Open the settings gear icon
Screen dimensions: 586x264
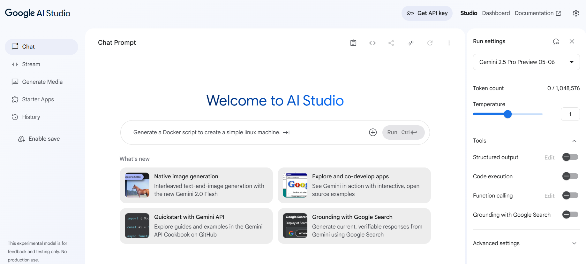click(x=575, y=13)
